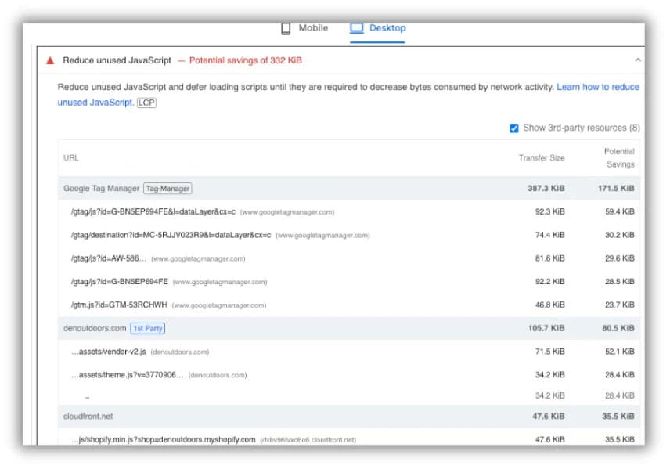Click the red warning triangle icon
Image resolution: width=670 pixels, height=469 pixels.
click(50, 61)
